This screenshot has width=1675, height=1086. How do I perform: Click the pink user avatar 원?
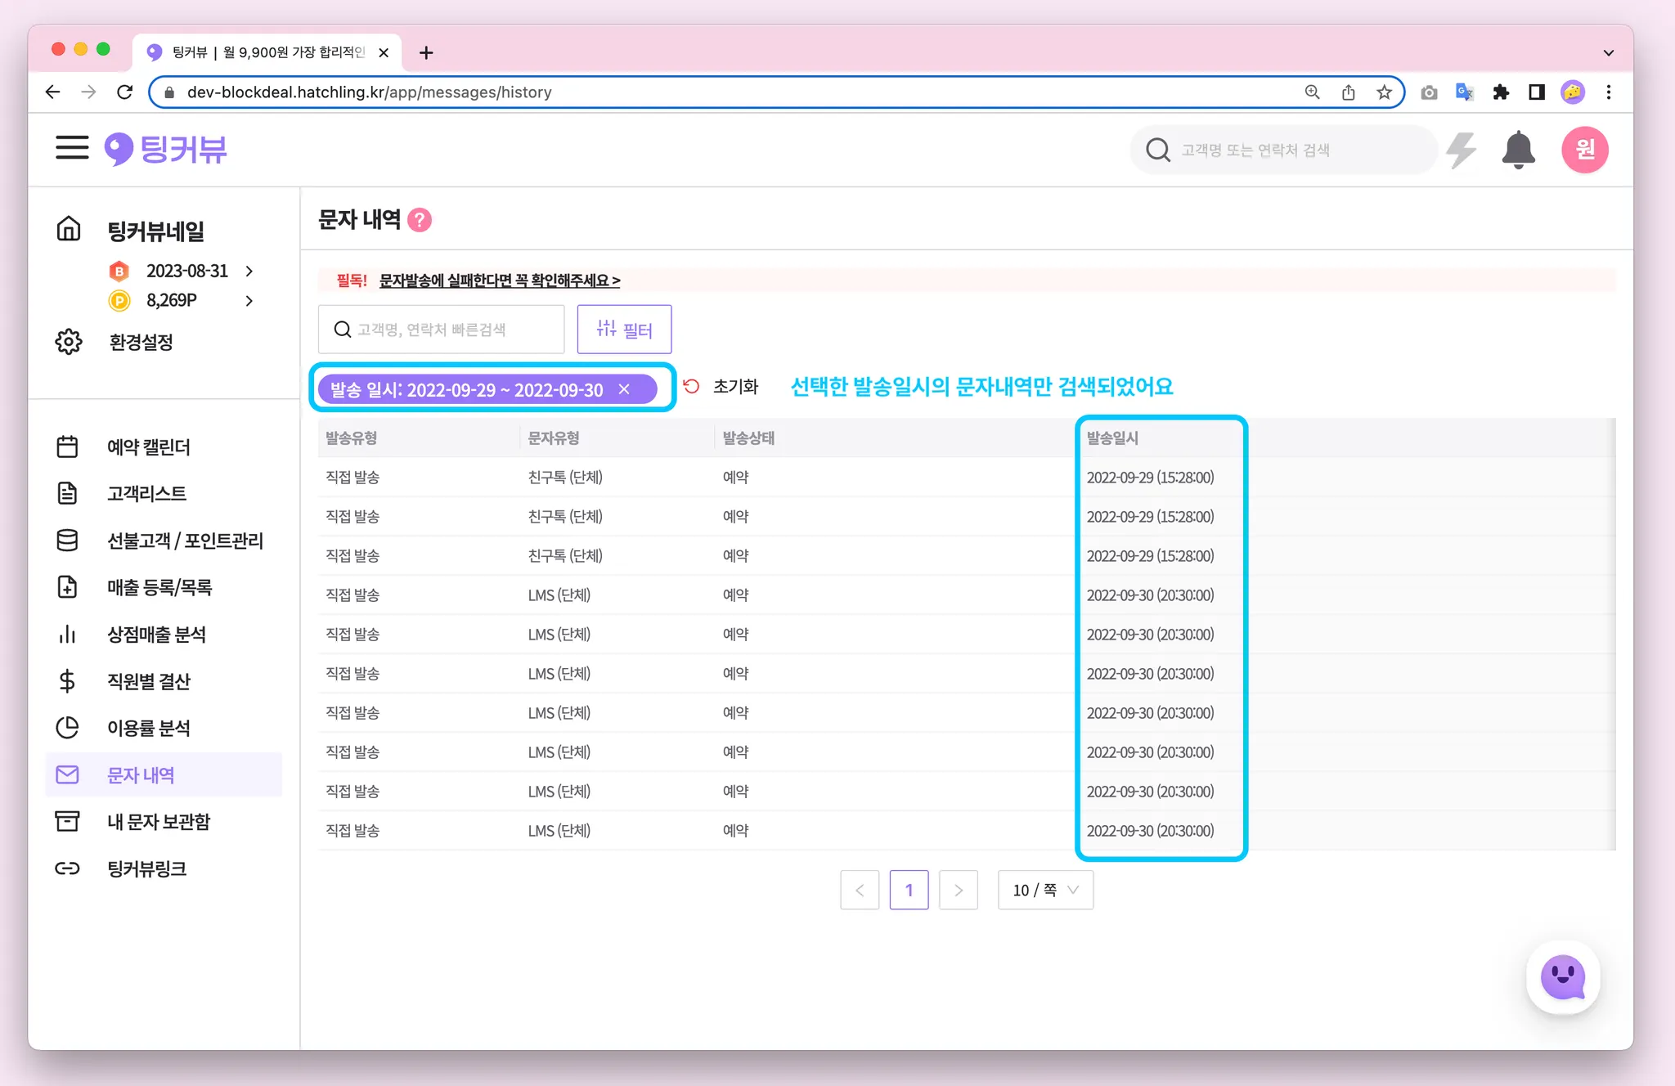coord(1584,150)
